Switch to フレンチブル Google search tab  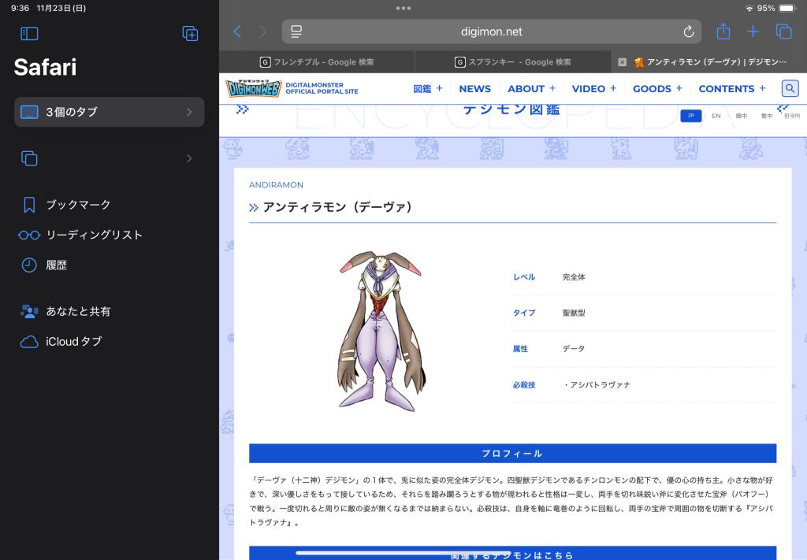point(317,62)
